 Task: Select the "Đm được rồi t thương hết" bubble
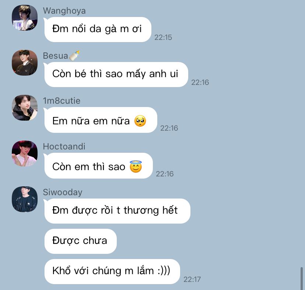[x=117, y=211]
